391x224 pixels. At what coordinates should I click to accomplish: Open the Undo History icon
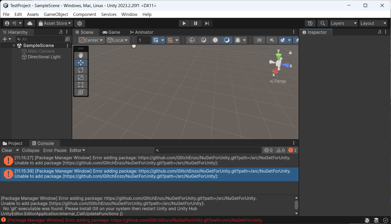pyautogui.click(x=310, y=23)
